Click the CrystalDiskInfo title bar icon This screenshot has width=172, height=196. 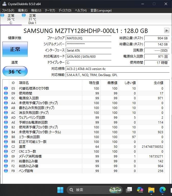[4, 4]
